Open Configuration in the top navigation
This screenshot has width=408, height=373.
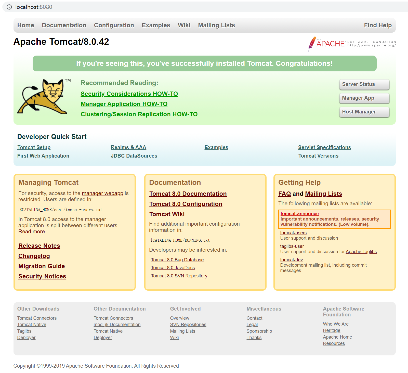pos(114,25)
